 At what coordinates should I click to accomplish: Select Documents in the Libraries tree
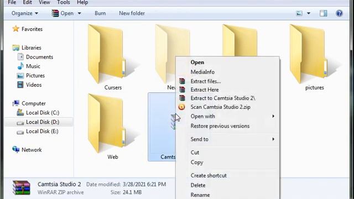point(39,57)
